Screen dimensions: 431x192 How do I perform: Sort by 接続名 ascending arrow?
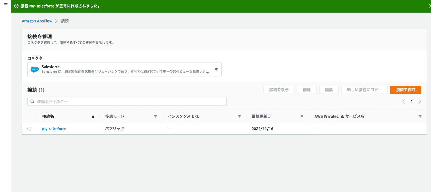pos(93,116)
